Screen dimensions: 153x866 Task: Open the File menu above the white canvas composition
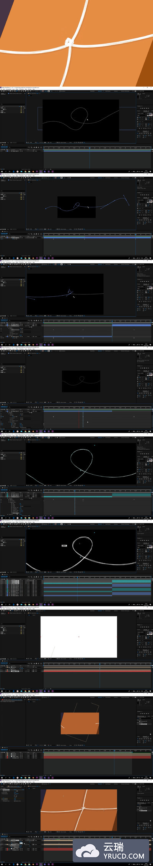pyautogui.click(x=1, y=609)
